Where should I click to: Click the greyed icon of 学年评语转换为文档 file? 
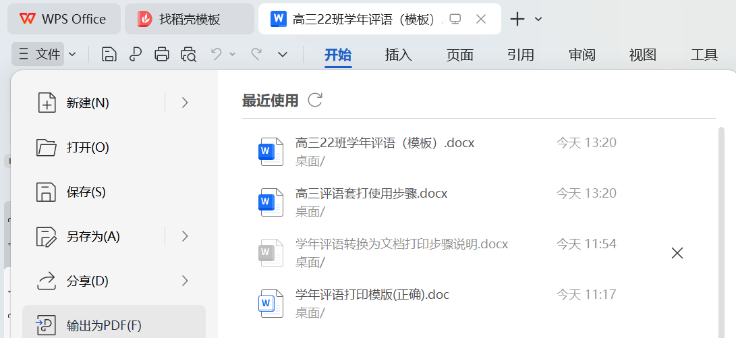[271, 254]
